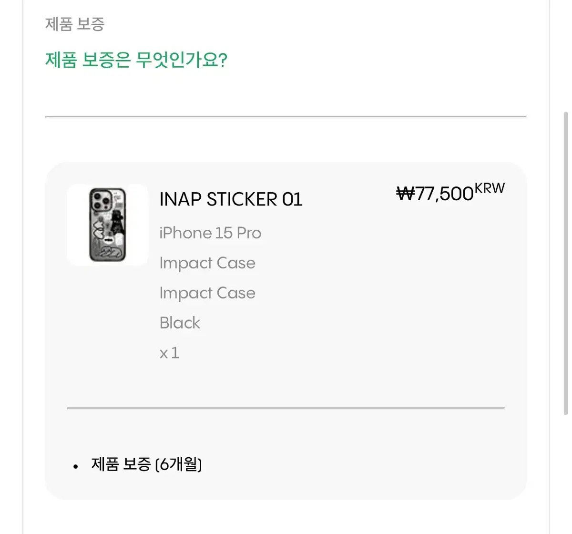The image size is (572, 534).
Task: Click the divider line inside the product card
Action: (x=286, y=408)
